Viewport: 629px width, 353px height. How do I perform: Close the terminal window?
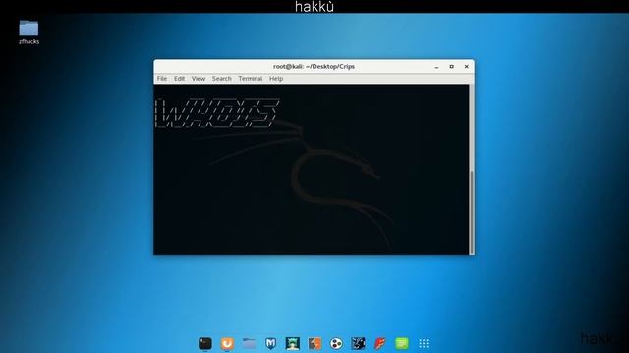(466, 67)
